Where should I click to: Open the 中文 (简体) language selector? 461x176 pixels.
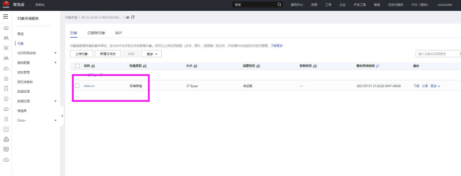pyautogui.click(x=419, y=5)
